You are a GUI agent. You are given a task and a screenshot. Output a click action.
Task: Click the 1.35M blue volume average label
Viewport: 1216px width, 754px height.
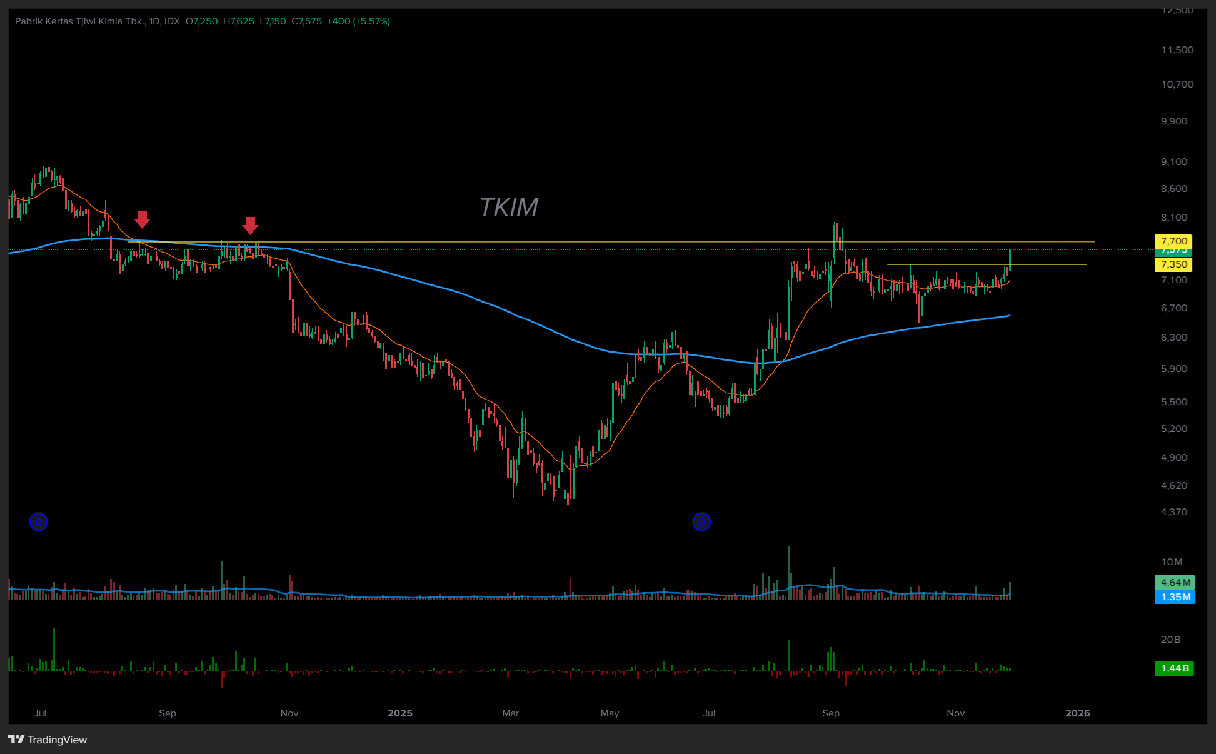point(1175,597)
